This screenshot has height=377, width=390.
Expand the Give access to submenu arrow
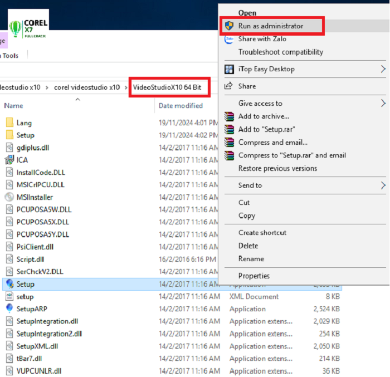(383, 104)
